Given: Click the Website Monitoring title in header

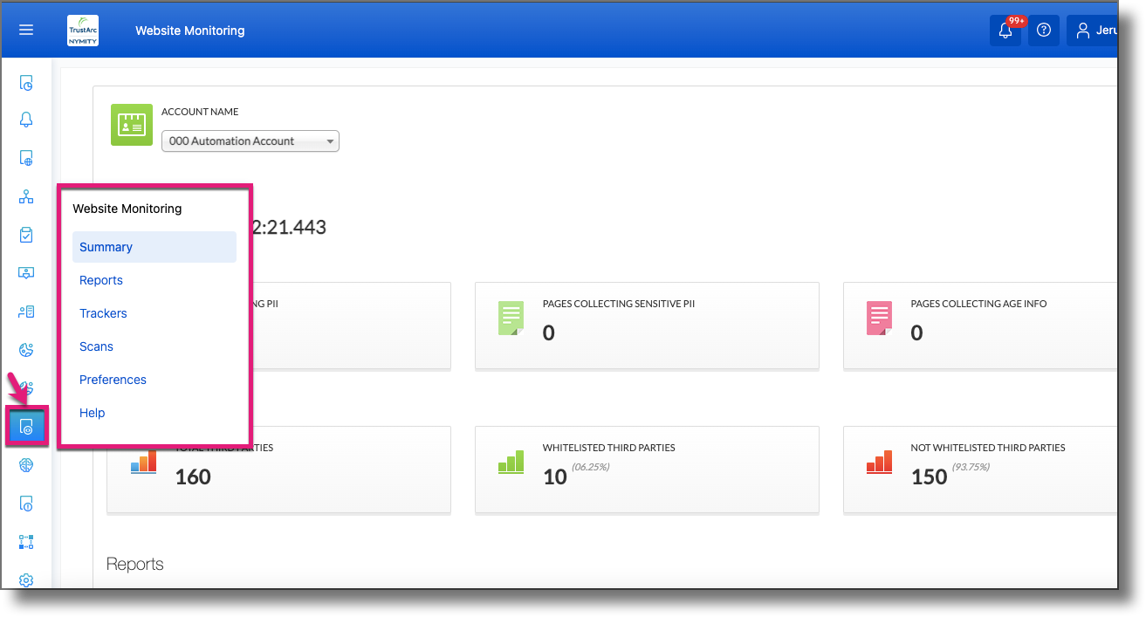Looking at the screenshot, I should [190, 31].
